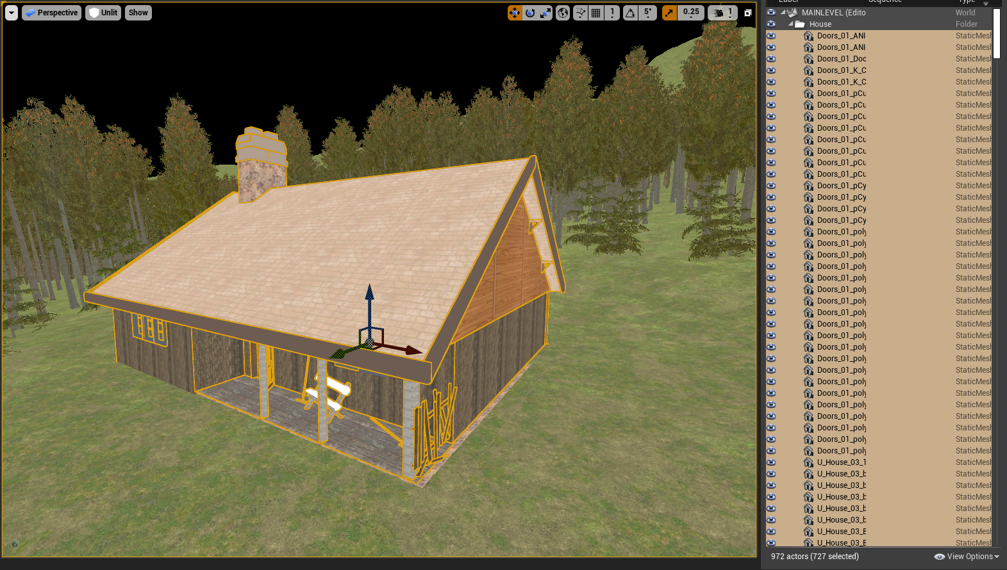Open surface snapping options
This screenshot has width=1007, height=570.
tap(581, 13)
